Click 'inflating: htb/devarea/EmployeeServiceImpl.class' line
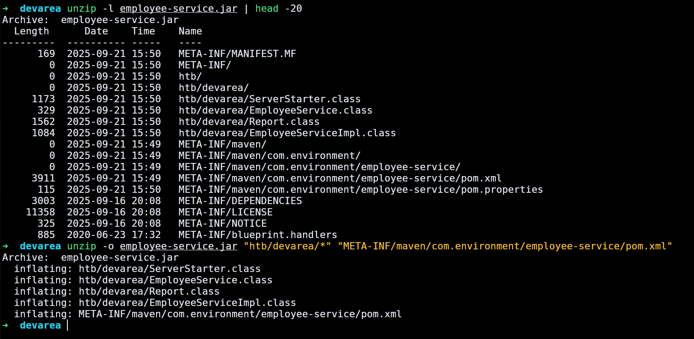 155,303
